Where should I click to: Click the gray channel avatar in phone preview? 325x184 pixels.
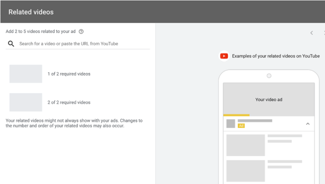(230, 124)
